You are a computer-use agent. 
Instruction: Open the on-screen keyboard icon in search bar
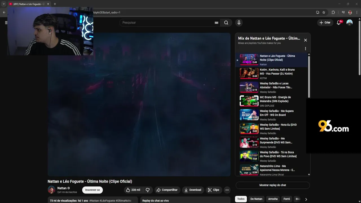[216, 23]
